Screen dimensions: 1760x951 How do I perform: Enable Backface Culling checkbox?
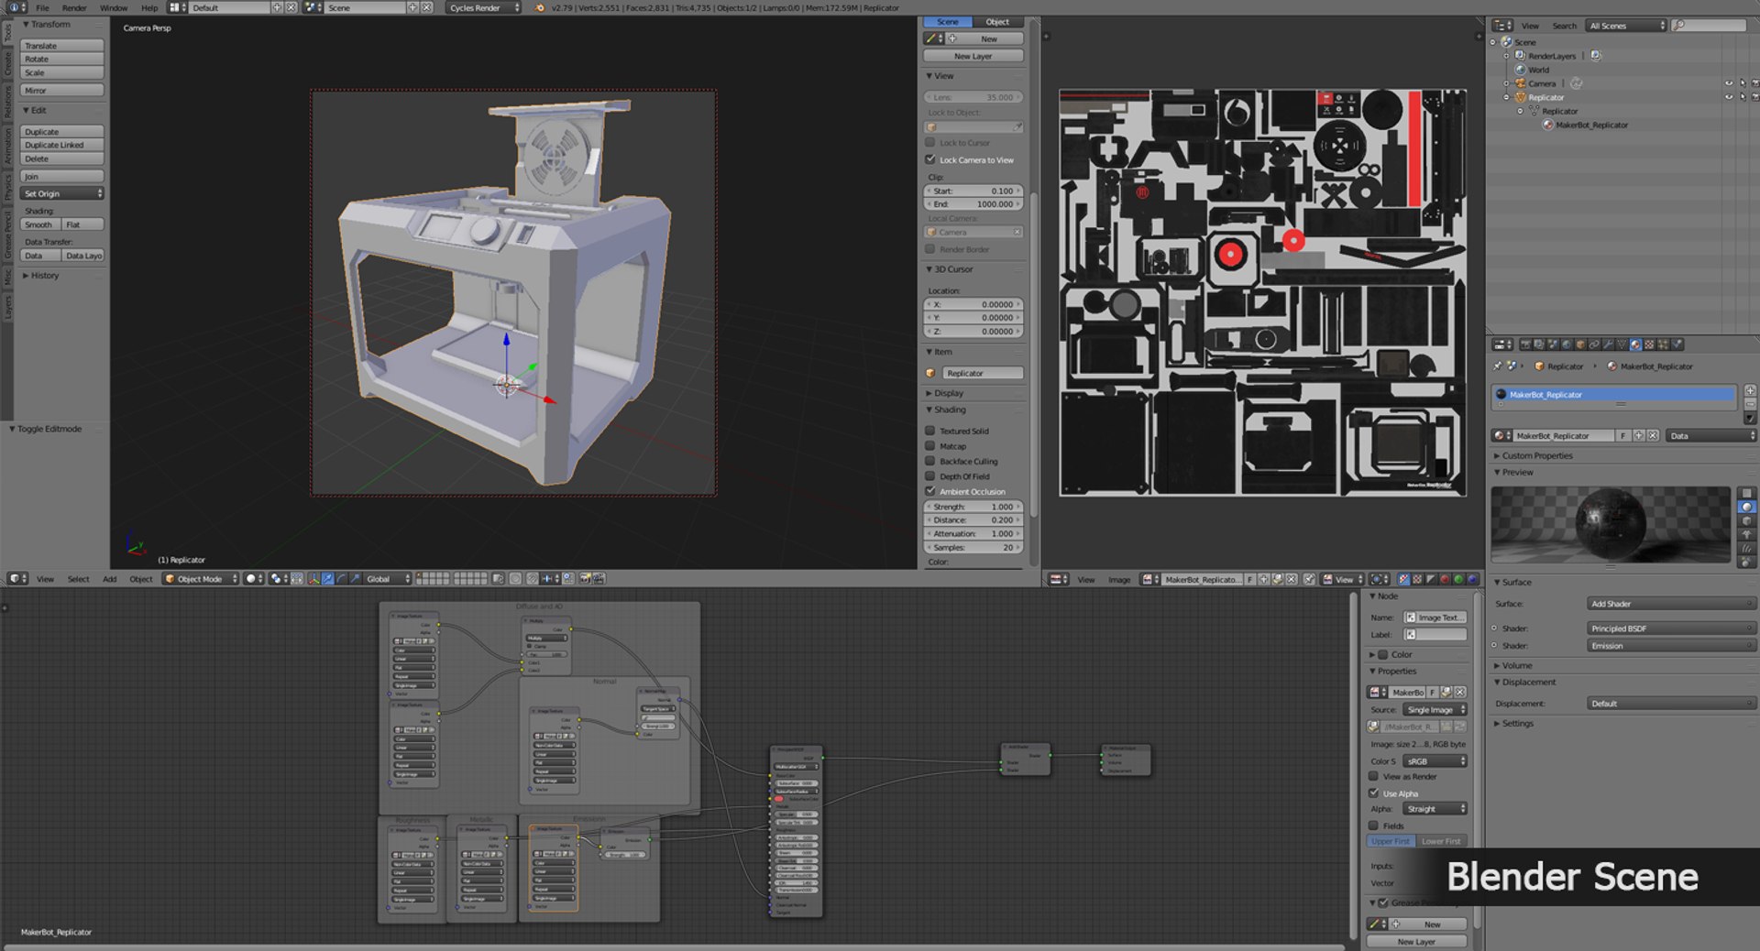tap(930, 461)
